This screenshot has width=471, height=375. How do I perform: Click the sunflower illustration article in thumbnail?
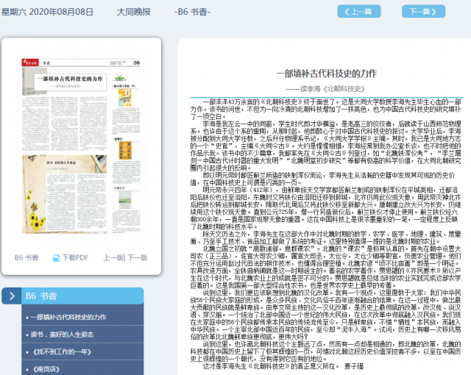64,194
